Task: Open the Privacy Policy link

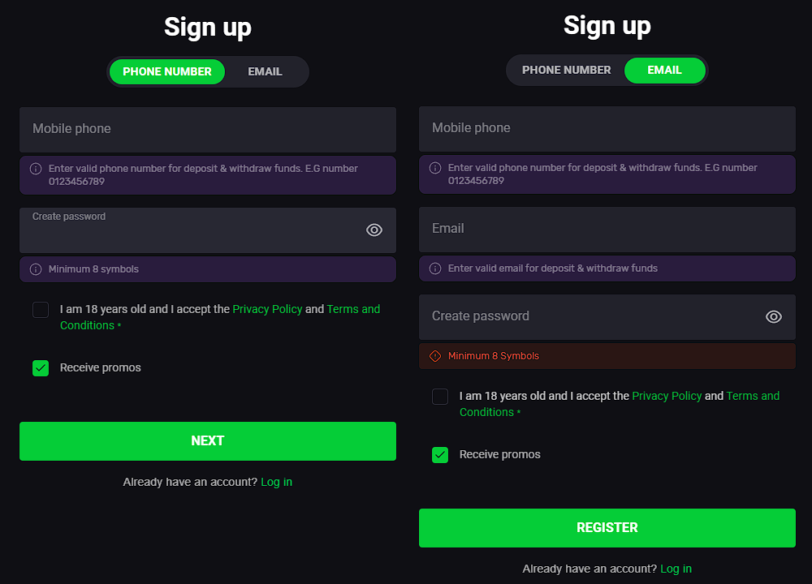Action: [267, 309]
